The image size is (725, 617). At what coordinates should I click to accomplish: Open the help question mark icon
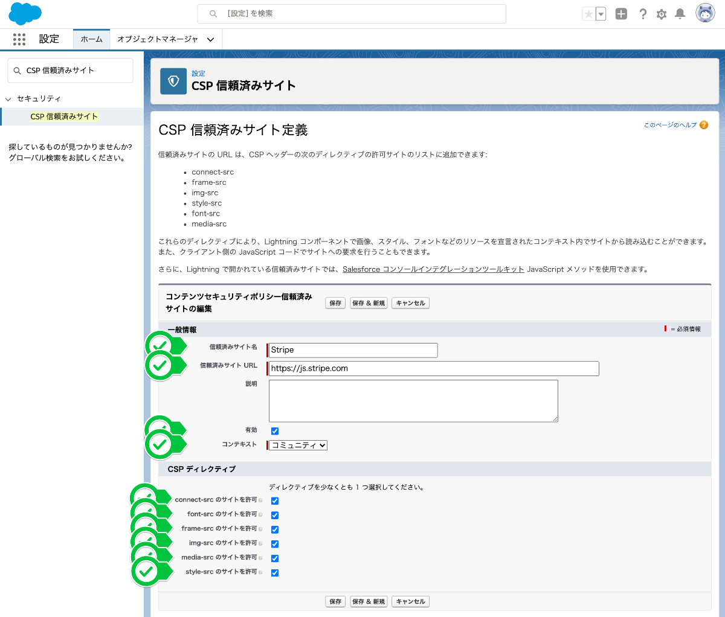(x=643, y=14)
